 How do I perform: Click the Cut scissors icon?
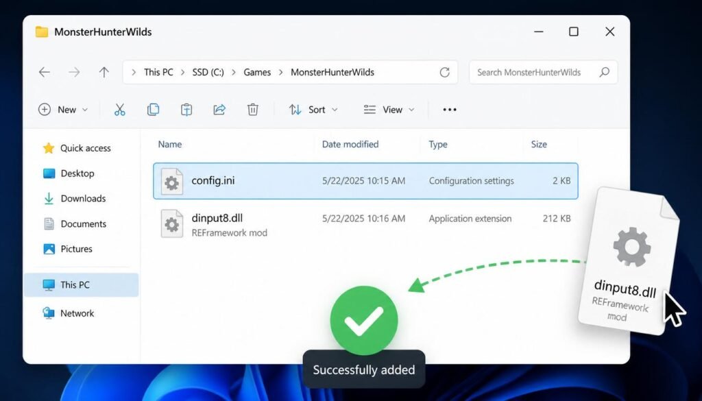point(119,110)
